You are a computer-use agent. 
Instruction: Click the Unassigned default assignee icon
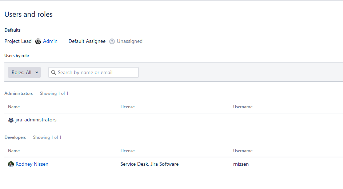click(x=112, y=41)
